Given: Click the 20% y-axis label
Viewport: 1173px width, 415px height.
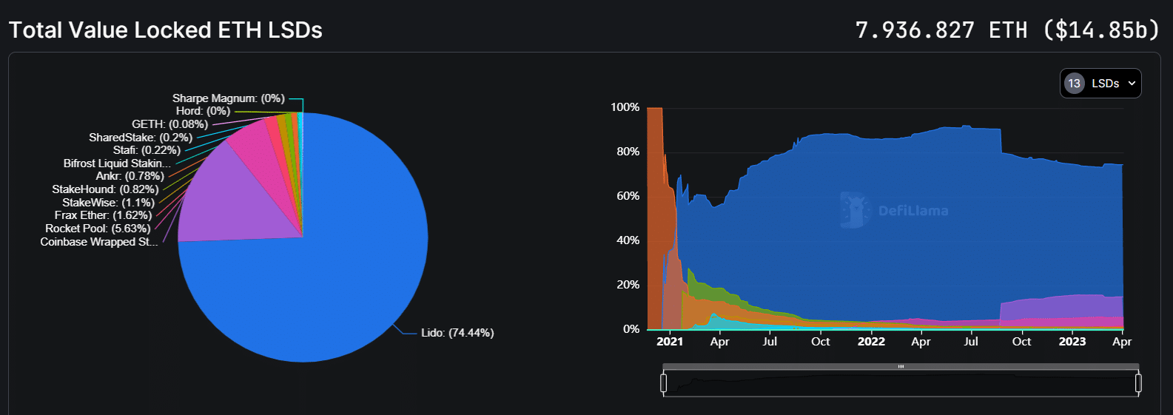Looking at the screenshot, I should tap(628, 285).
